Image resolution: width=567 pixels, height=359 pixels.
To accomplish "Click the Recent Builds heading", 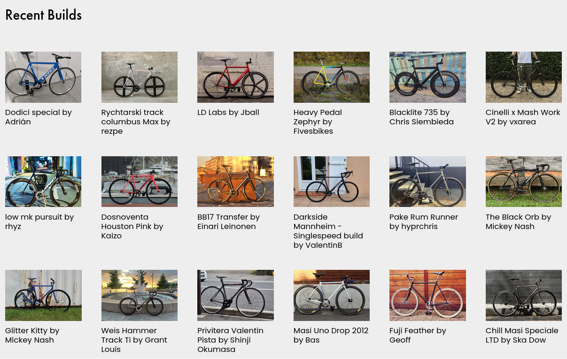I will coord(44,15).
